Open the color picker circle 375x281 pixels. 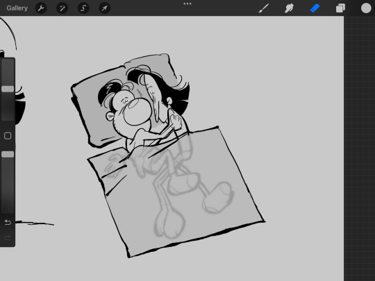[x=366, y=8]
